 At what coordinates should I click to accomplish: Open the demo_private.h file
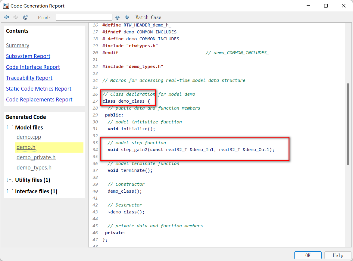point(36,157)
